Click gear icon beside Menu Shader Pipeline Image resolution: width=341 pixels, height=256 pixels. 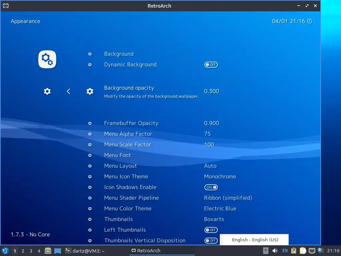click(90, 198)
